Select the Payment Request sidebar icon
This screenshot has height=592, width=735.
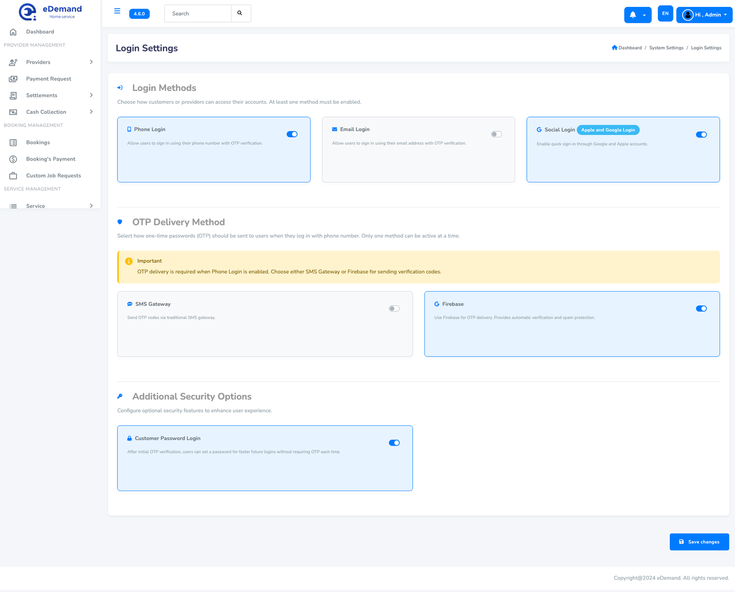tap(13, 79)
